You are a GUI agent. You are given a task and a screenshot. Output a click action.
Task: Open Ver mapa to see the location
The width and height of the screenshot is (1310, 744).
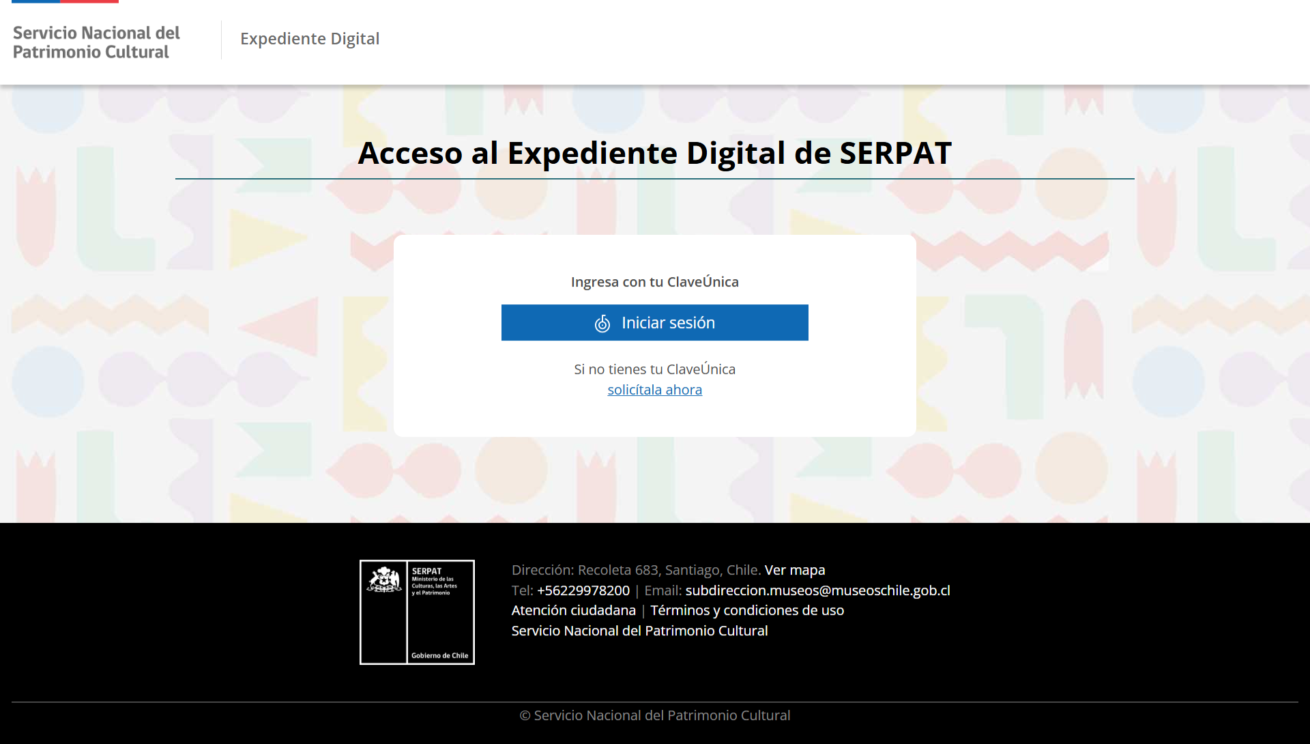point(794,569)
